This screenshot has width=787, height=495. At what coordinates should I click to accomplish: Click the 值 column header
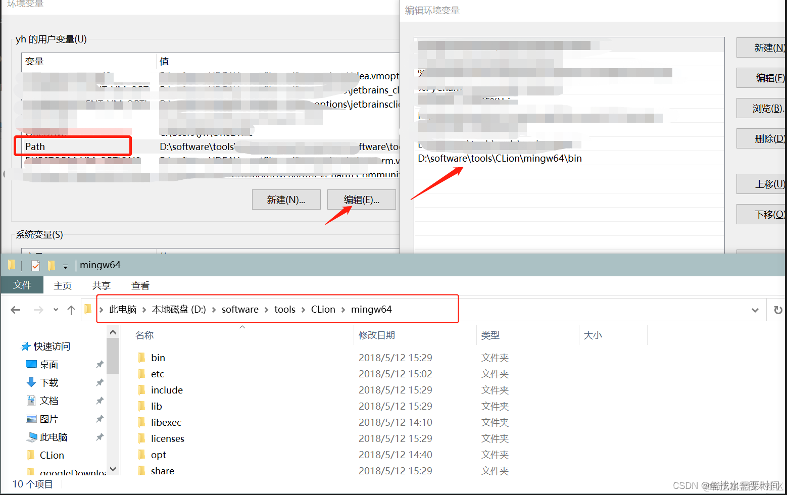pos(164,61)
